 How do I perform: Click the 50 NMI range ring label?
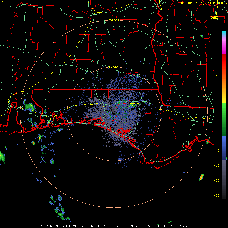[x=114, y=67]
